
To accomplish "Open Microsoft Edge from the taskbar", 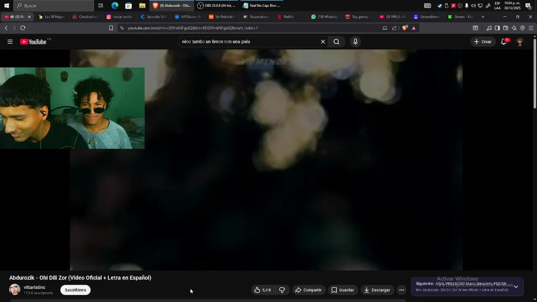I will point(115,5).
